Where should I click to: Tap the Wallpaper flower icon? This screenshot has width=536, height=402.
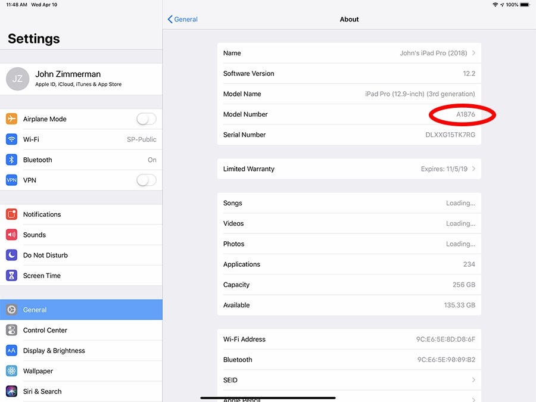[x=12, y=371]
